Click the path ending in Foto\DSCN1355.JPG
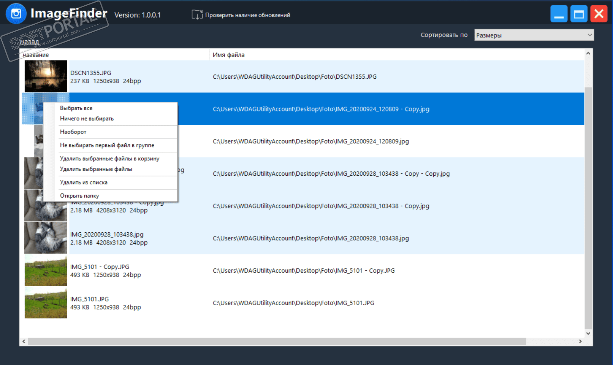 click(x=295, y=77)
